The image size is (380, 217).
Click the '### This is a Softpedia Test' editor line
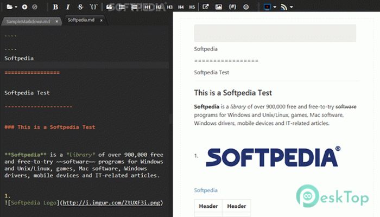pyautogui.click(x=50, y=127)
